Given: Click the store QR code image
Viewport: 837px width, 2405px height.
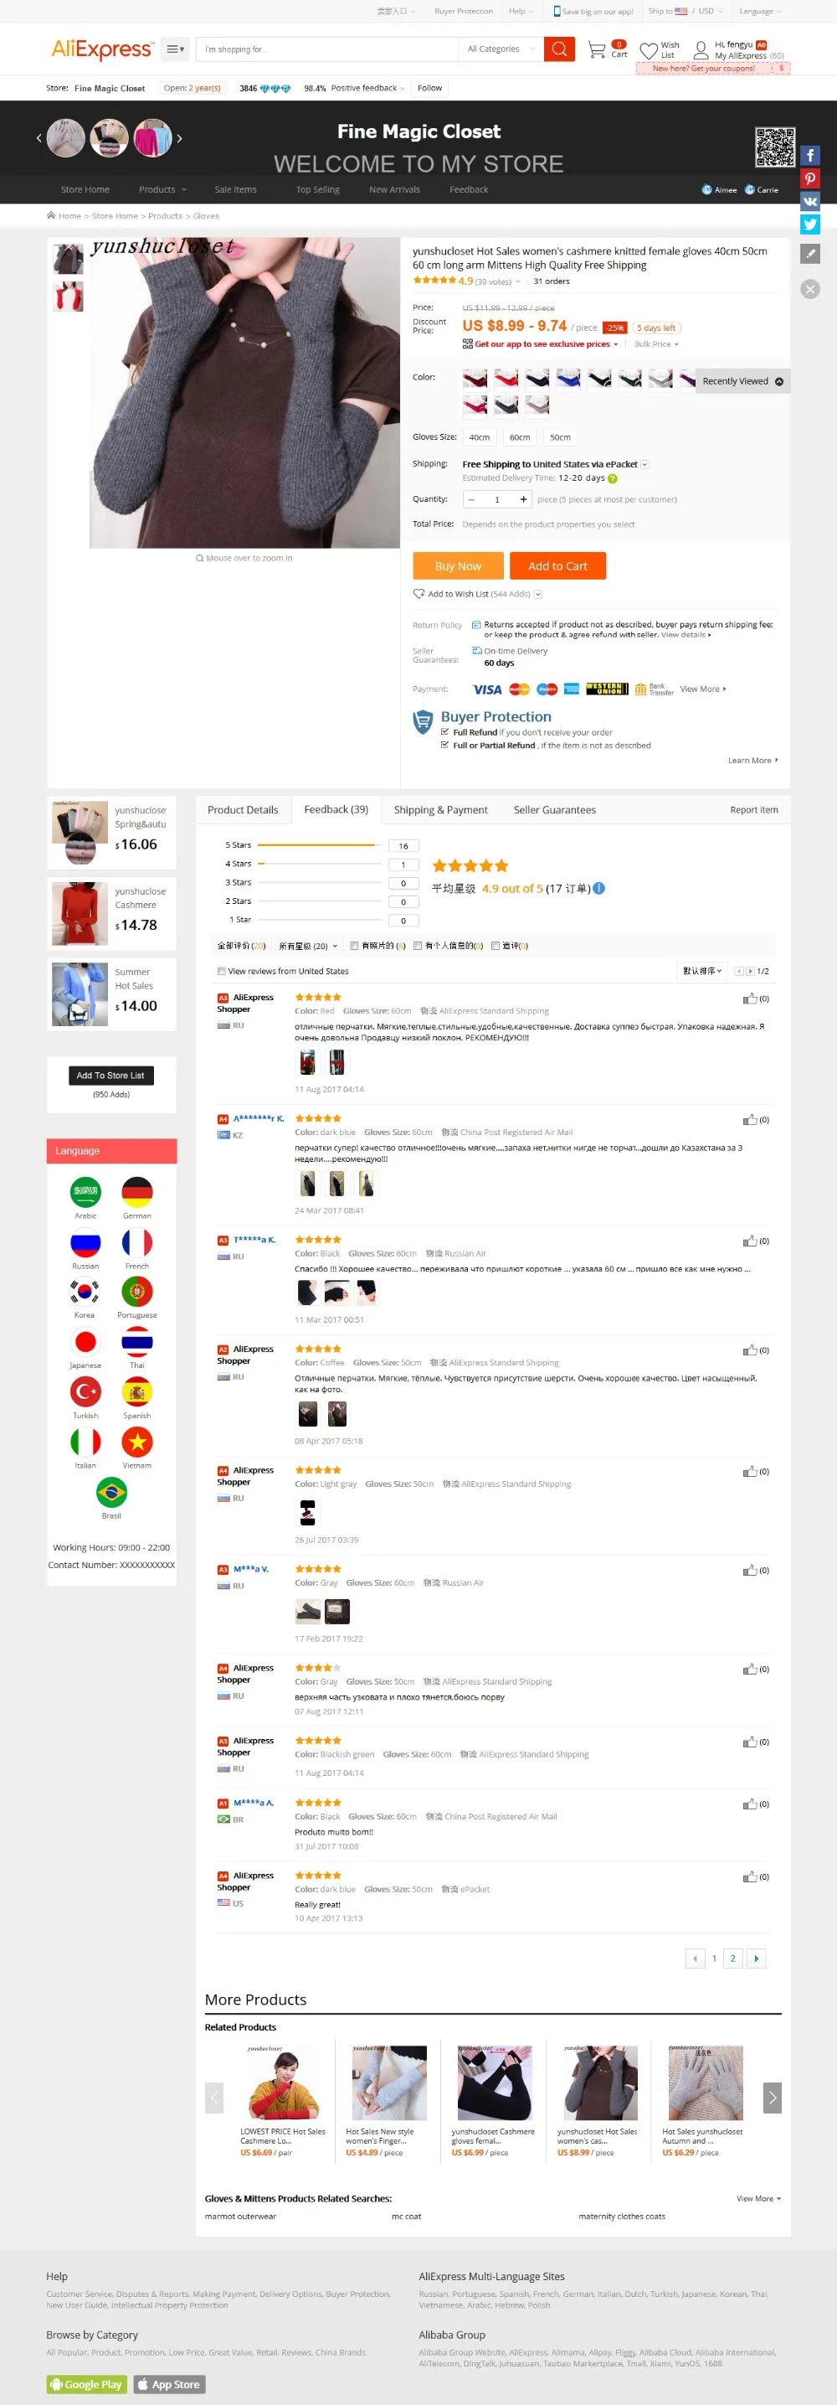Looking at the screenshot, I should pos(774,147).
